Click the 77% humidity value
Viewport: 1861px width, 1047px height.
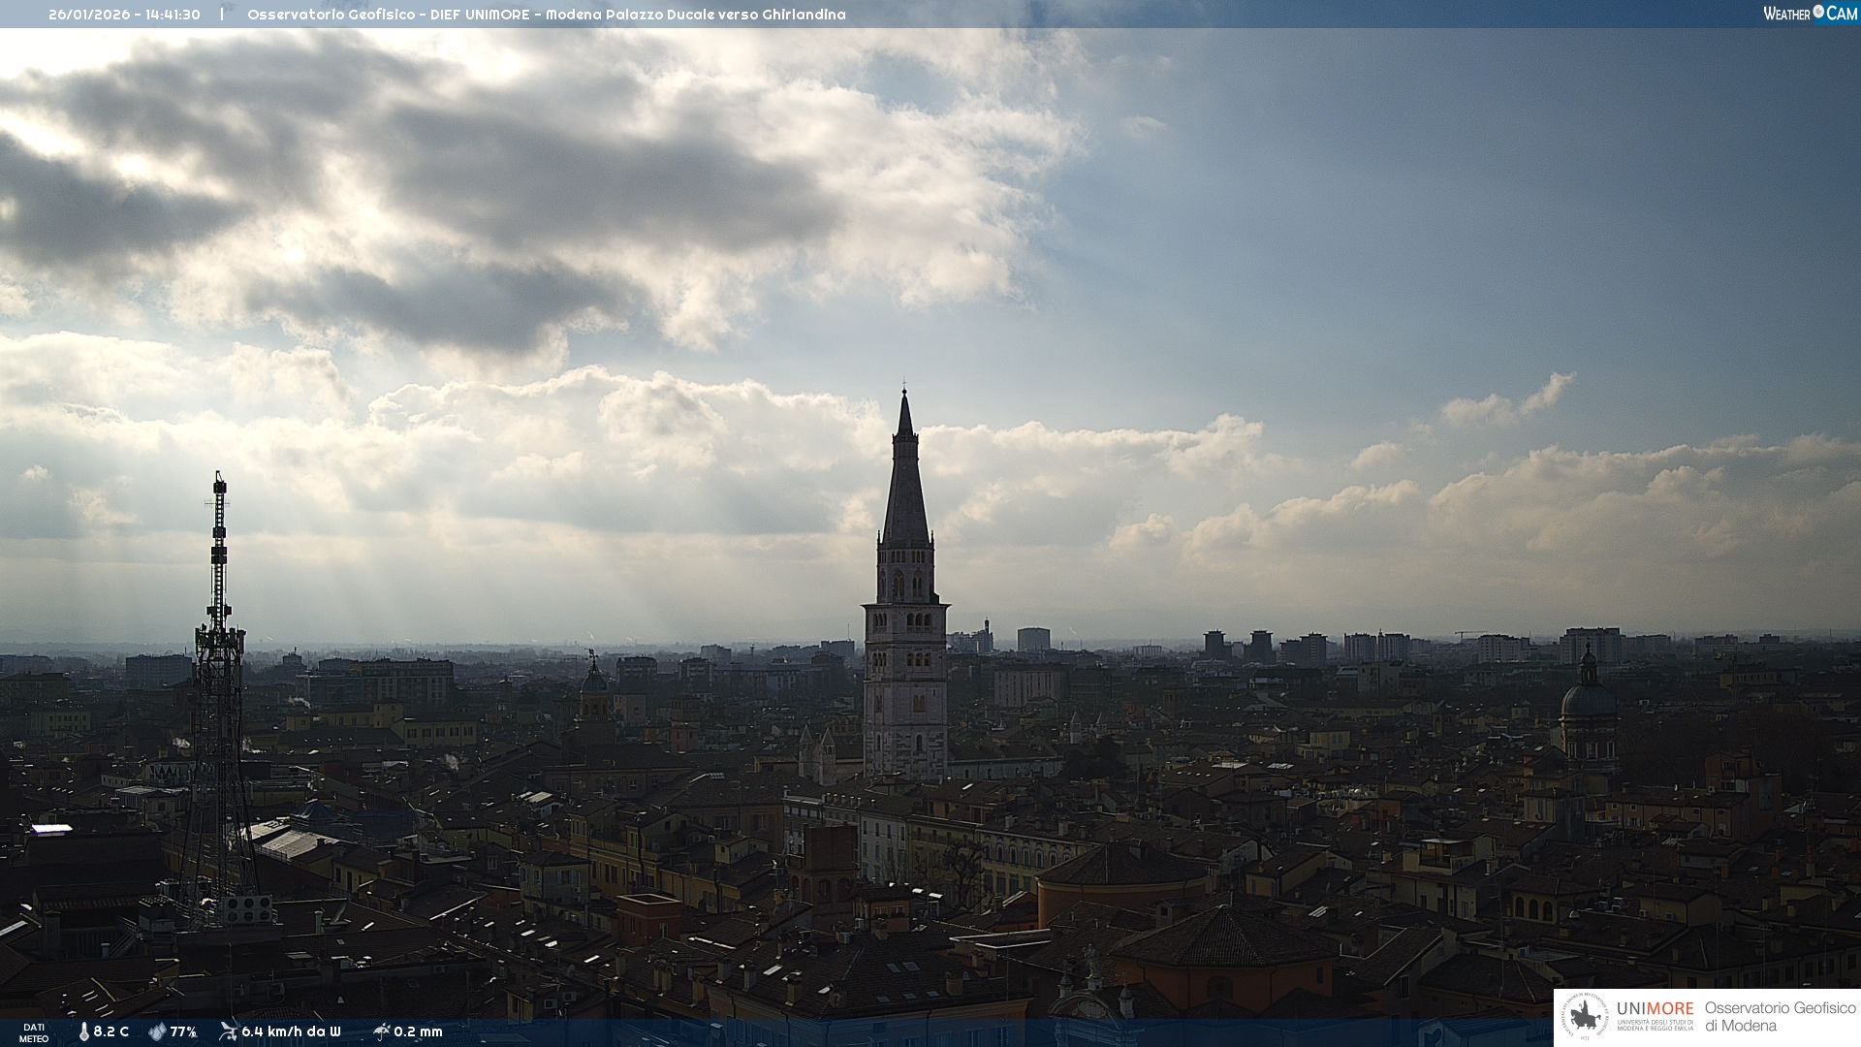pyautogui.click(x=183, y=1032)
